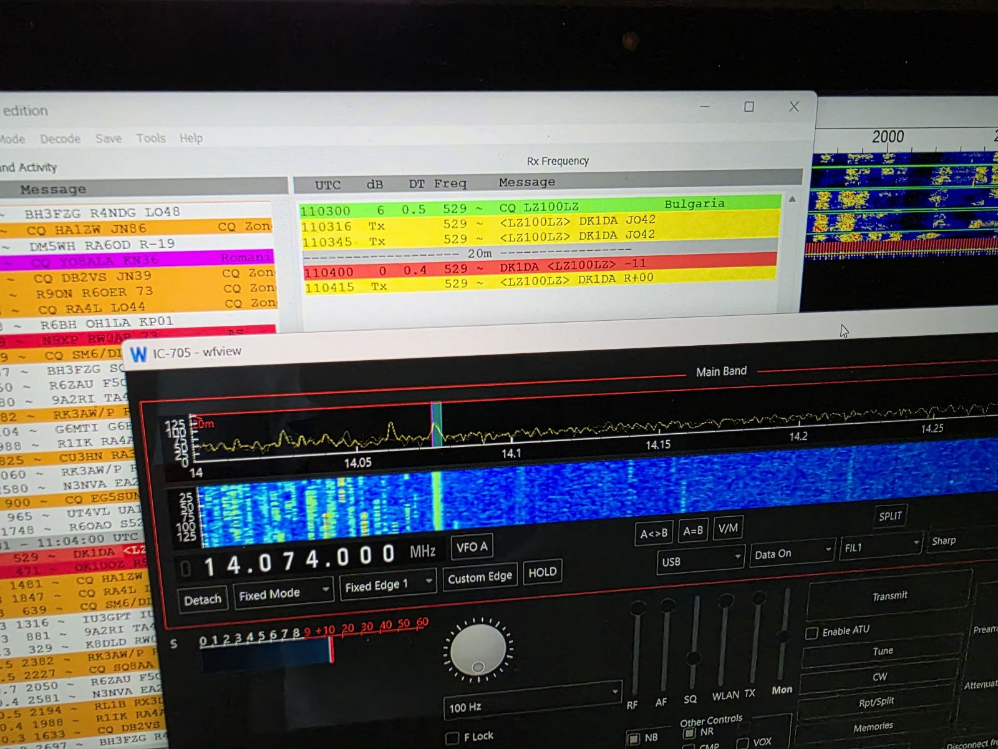
Task: Click the A=B button
Action: [693, 531]
